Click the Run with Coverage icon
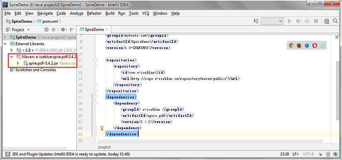 307,21
